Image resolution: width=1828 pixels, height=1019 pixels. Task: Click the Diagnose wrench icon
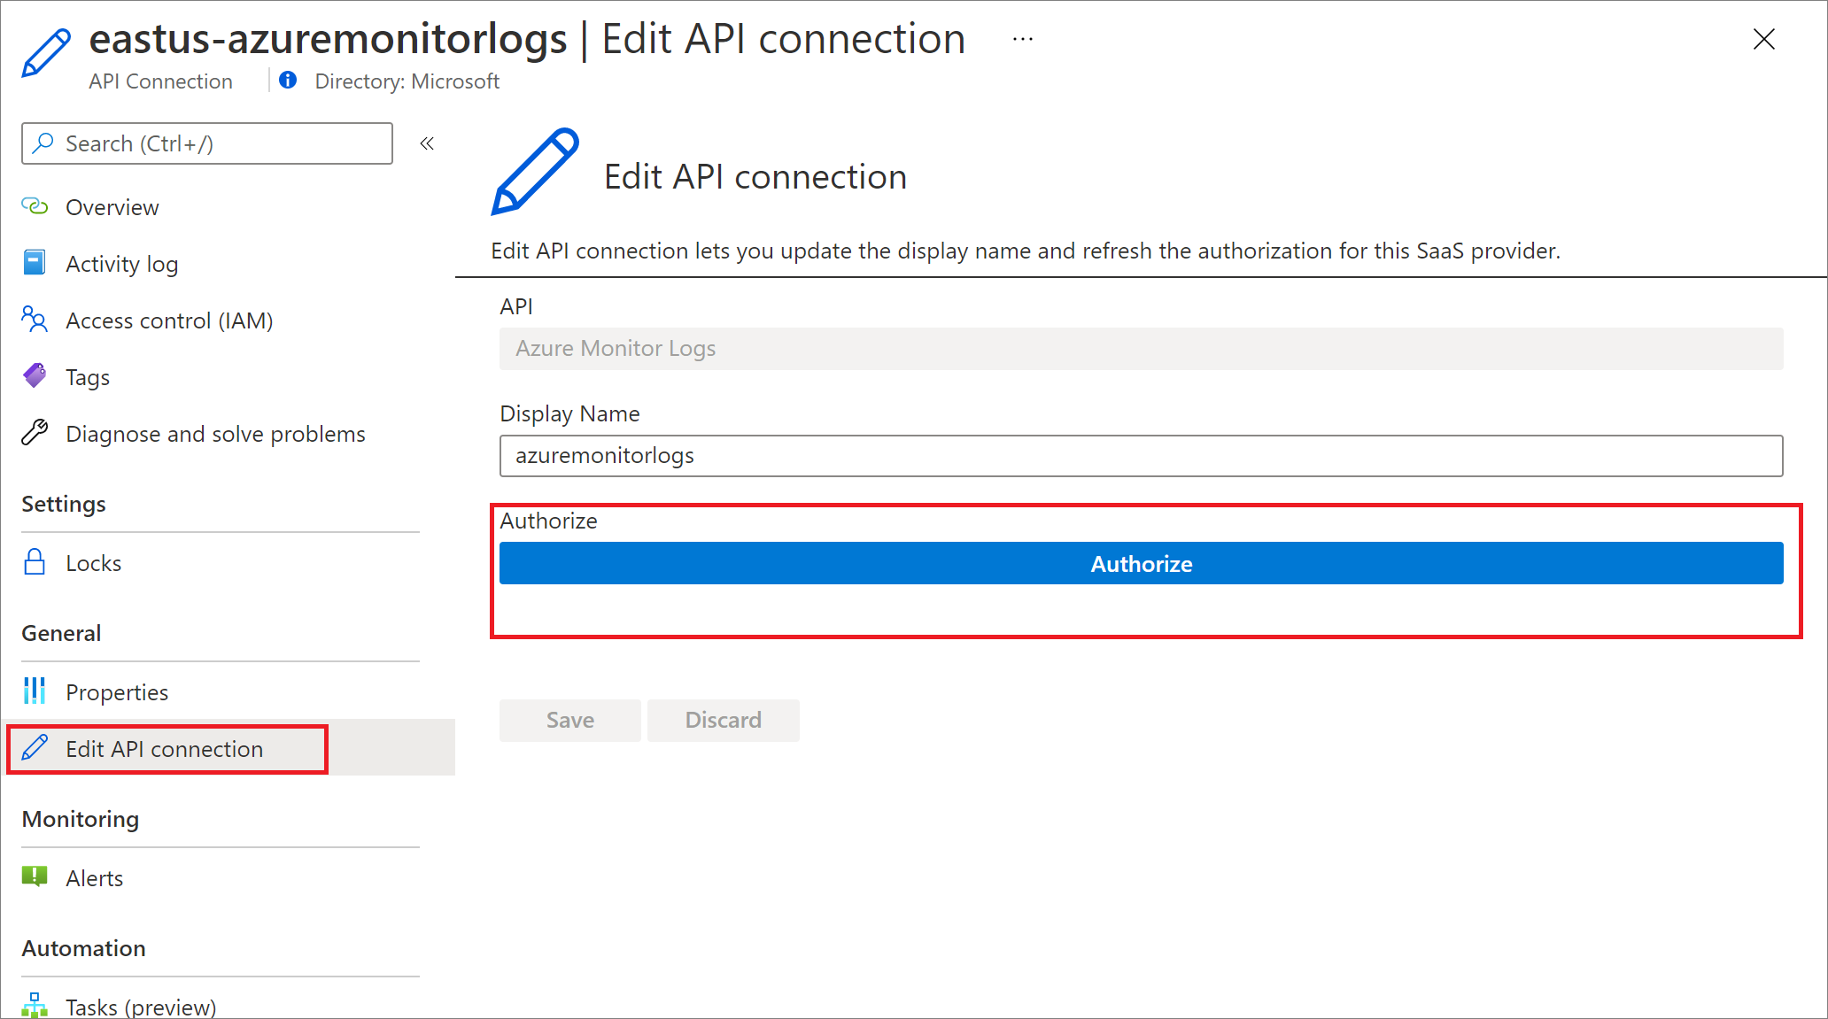coord(35,433)
